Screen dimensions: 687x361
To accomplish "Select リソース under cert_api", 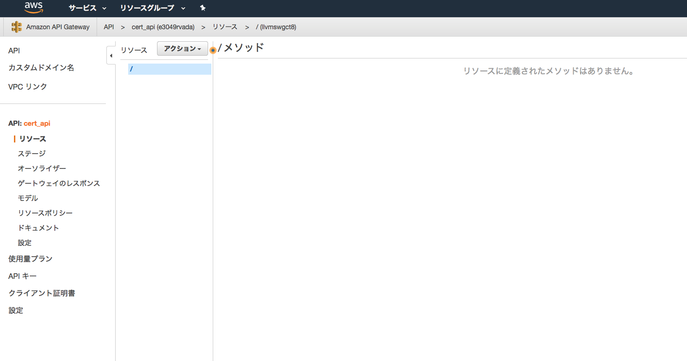I will click(x=33, y=139).
